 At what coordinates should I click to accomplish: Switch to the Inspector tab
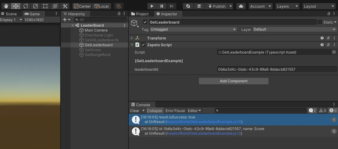tap(167, 14)
